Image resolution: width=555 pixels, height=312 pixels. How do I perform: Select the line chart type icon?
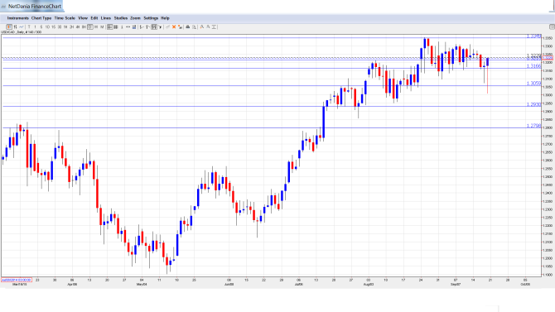tap(22, 26)
